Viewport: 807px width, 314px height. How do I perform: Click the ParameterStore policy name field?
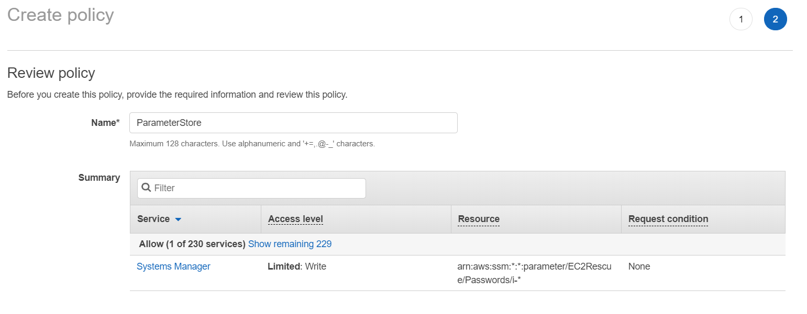pos(293,123)
